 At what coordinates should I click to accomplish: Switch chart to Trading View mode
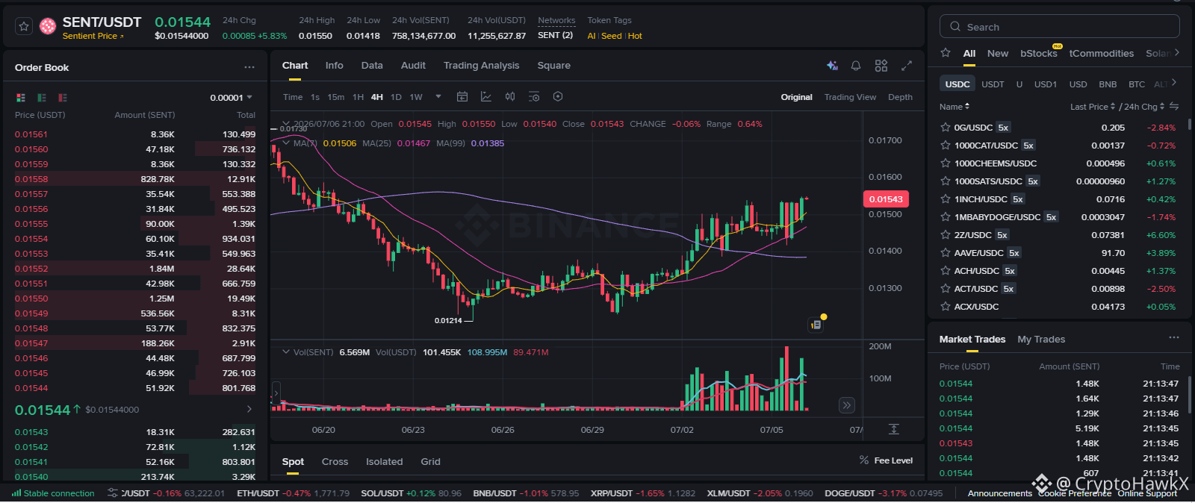tap(850, 97)
